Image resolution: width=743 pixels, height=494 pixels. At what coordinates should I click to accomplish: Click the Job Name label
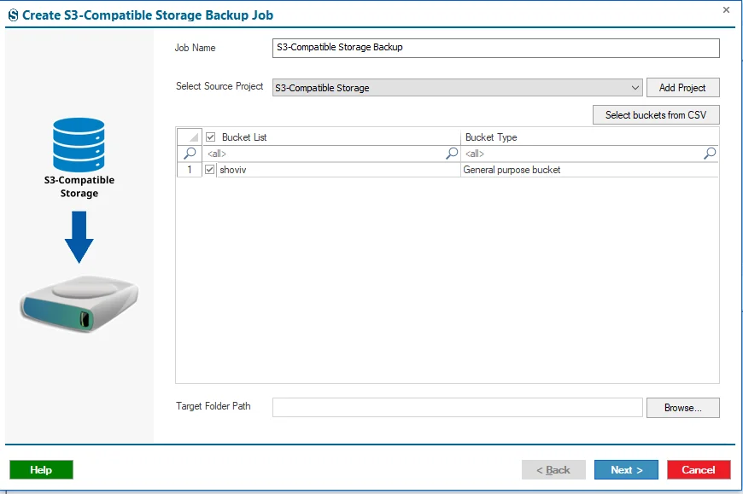tap(195, 48)
